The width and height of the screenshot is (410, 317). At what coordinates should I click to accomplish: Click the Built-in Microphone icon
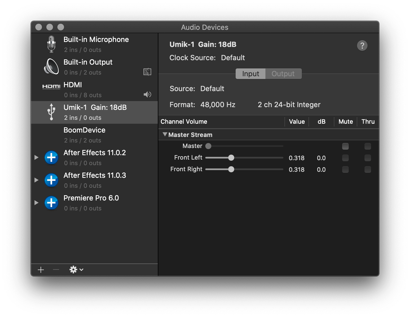click(51, 44)
